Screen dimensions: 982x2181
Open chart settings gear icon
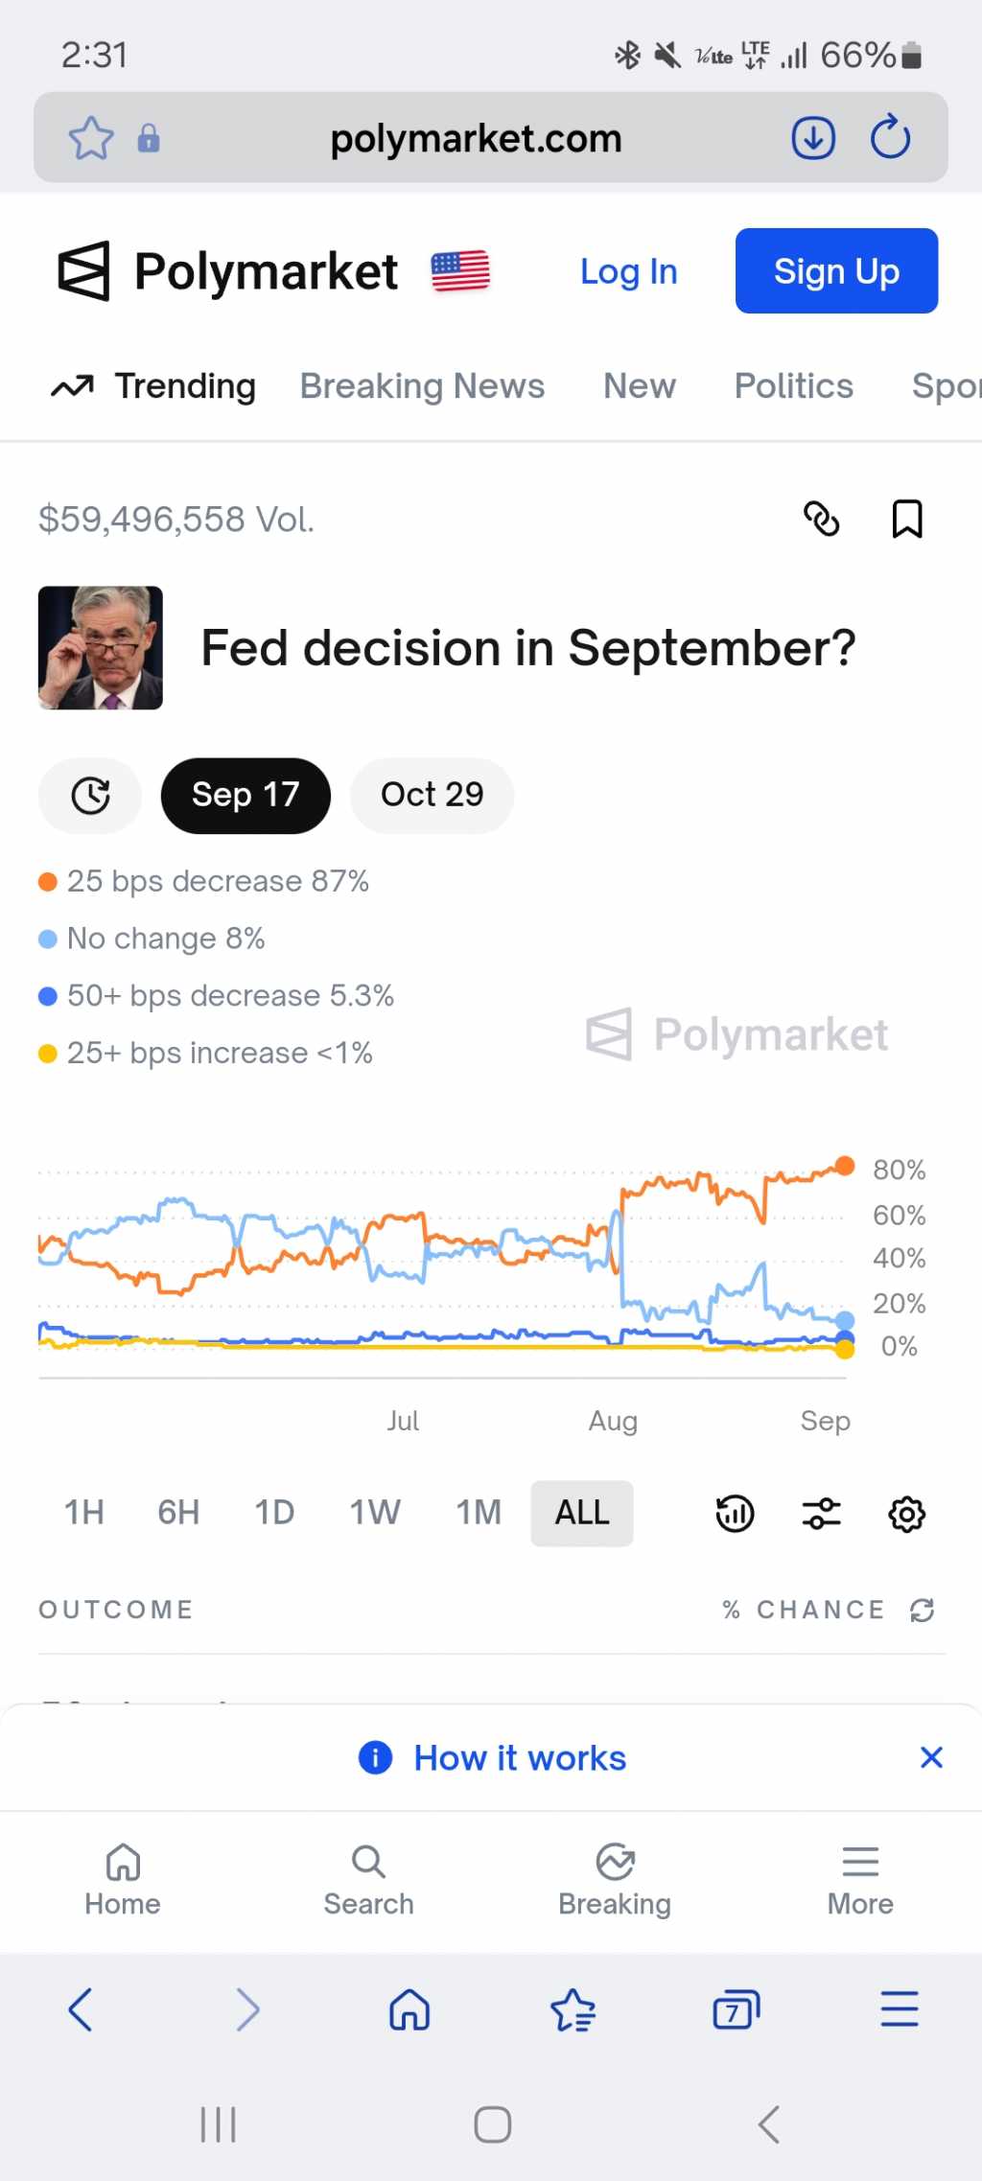coord(906,1514)
